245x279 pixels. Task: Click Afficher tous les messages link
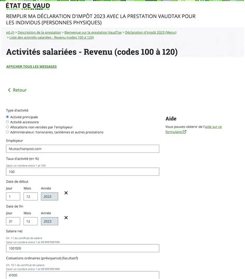coord(32,66)
